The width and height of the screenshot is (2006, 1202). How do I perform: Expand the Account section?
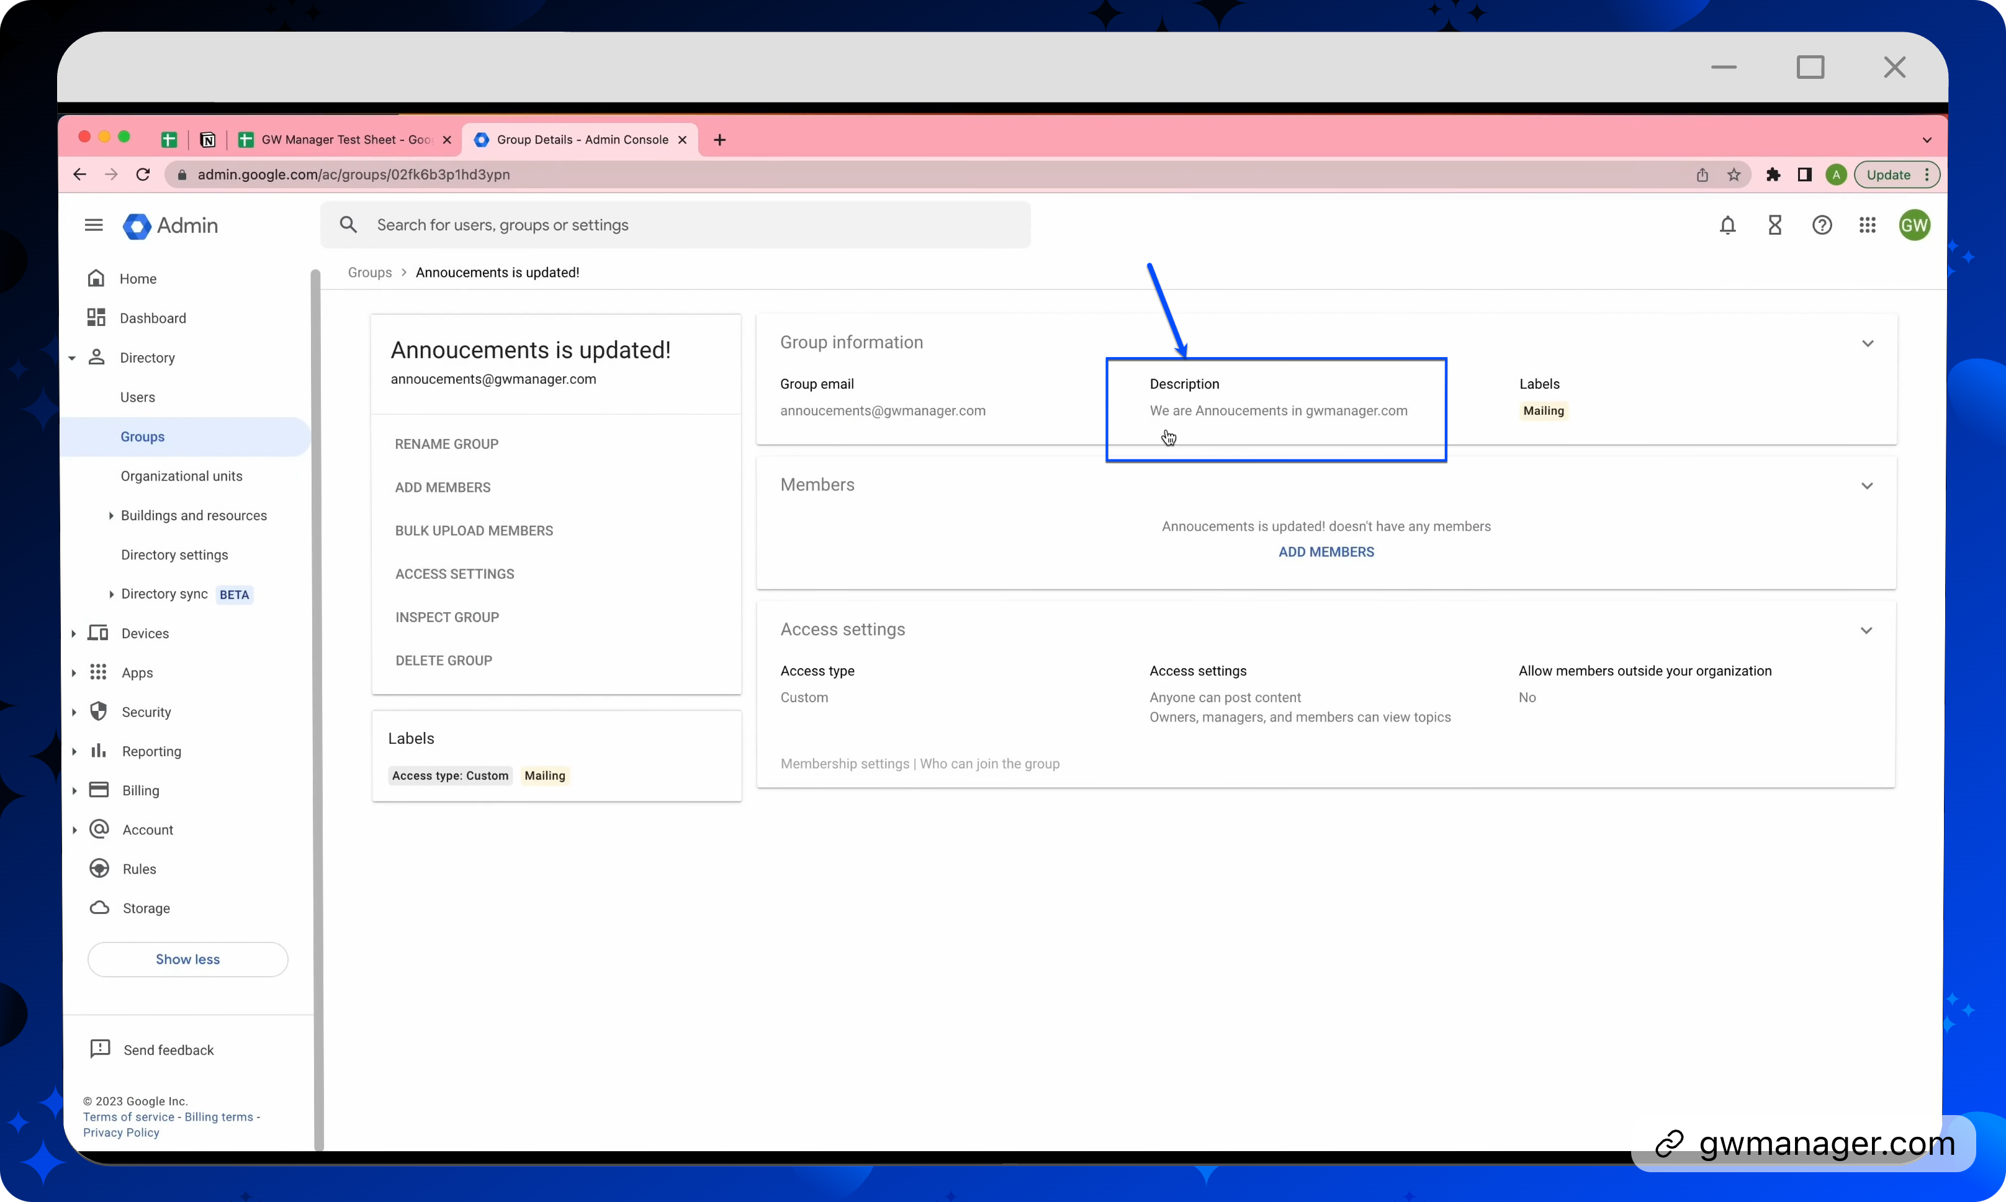pos(74,829)
